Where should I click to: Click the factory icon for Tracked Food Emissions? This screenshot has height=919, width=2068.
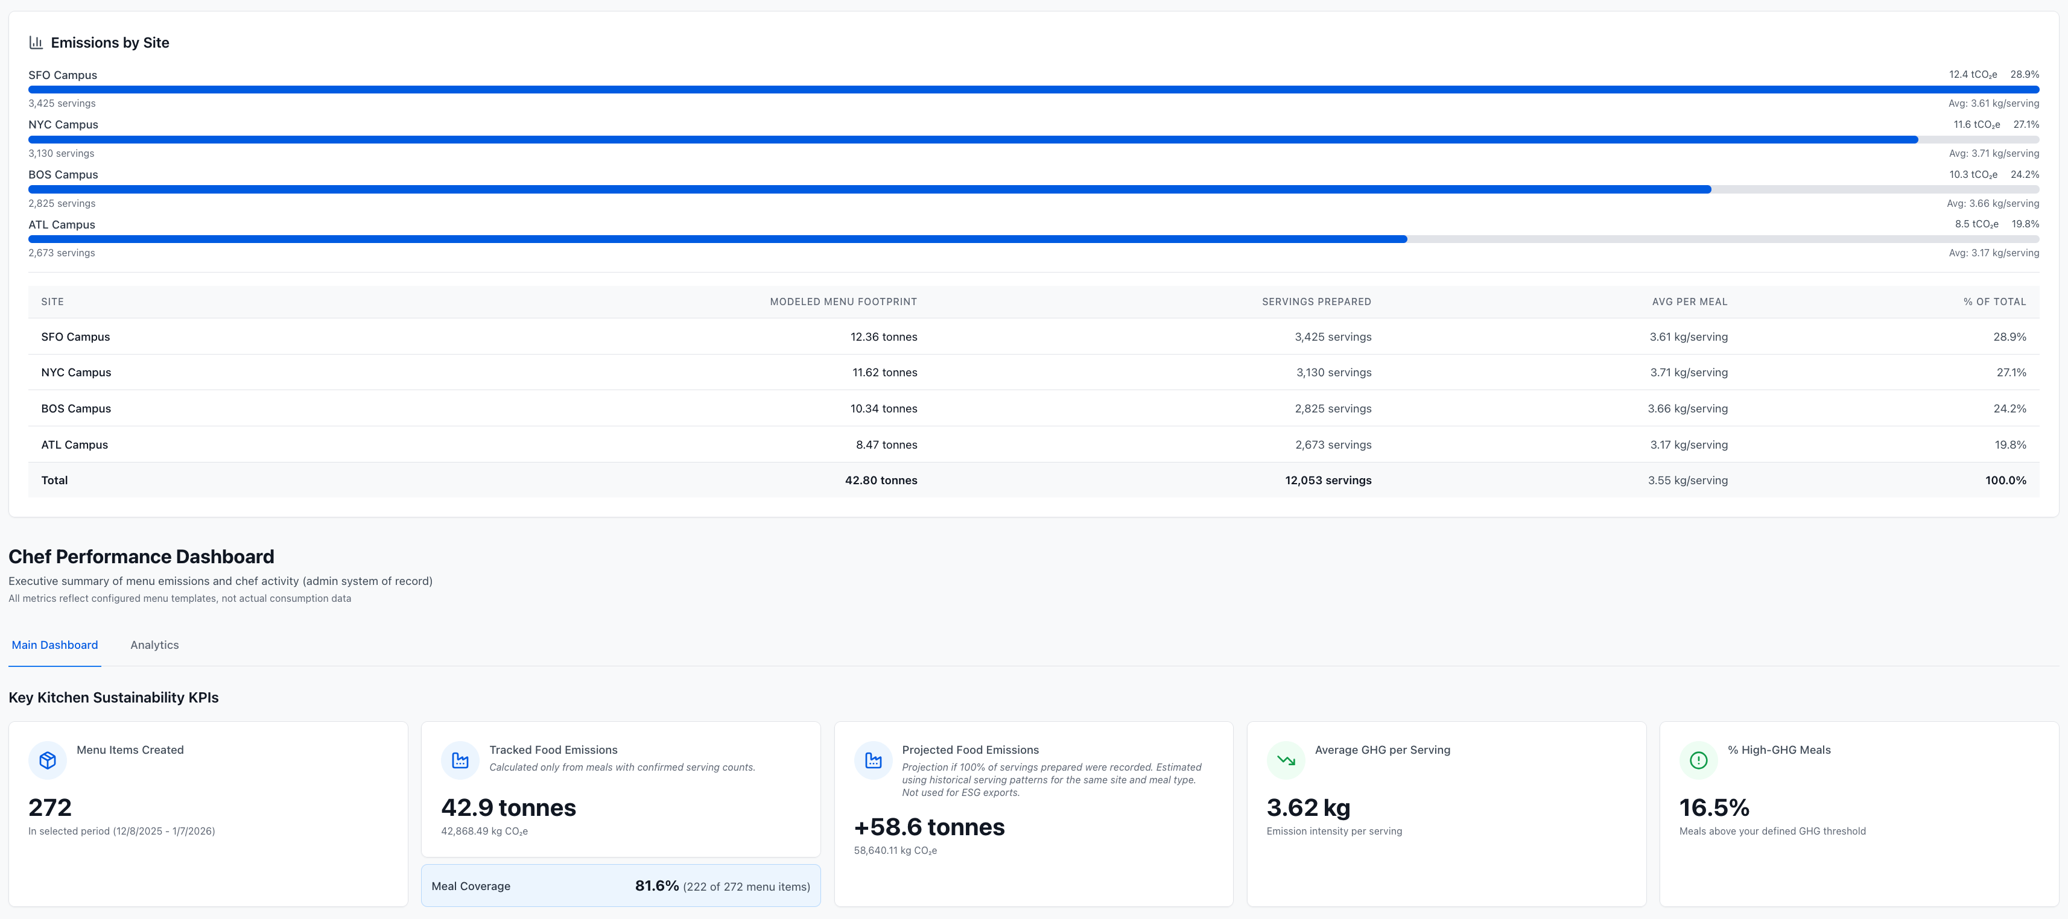[x=460, y=759]
